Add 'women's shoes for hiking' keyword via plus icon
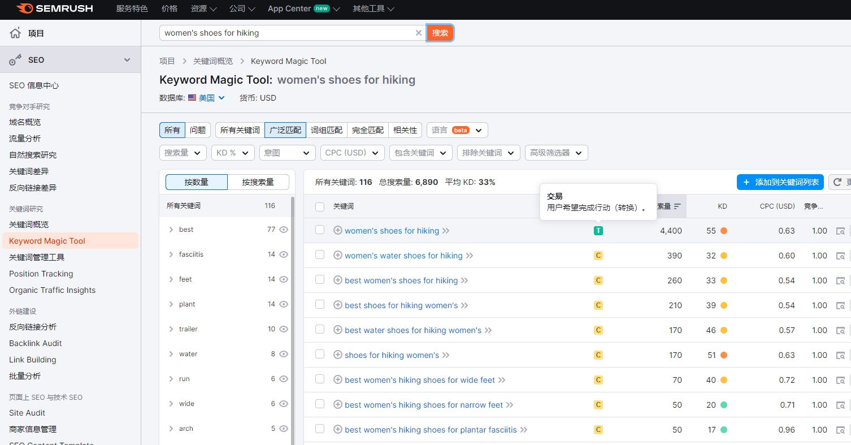This screenshot has height=445, width=851. 338,231
